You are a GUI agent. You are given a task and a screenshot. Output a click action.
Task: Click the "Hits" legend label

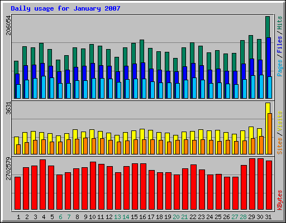tap(279, 23)
